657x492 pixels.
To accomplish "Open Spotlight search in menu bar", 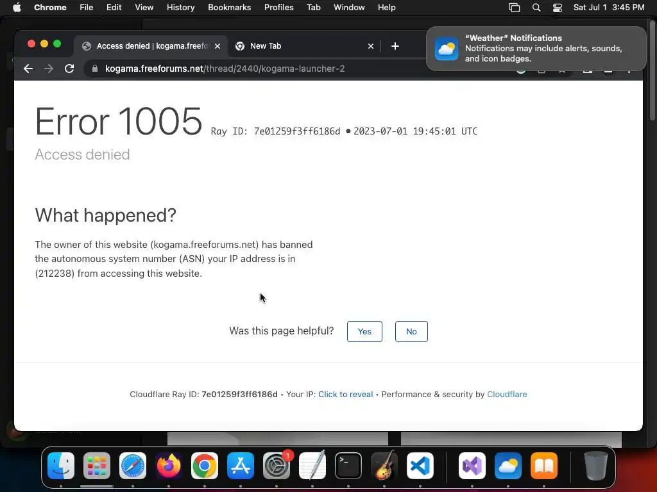I will tap(536, 8).
